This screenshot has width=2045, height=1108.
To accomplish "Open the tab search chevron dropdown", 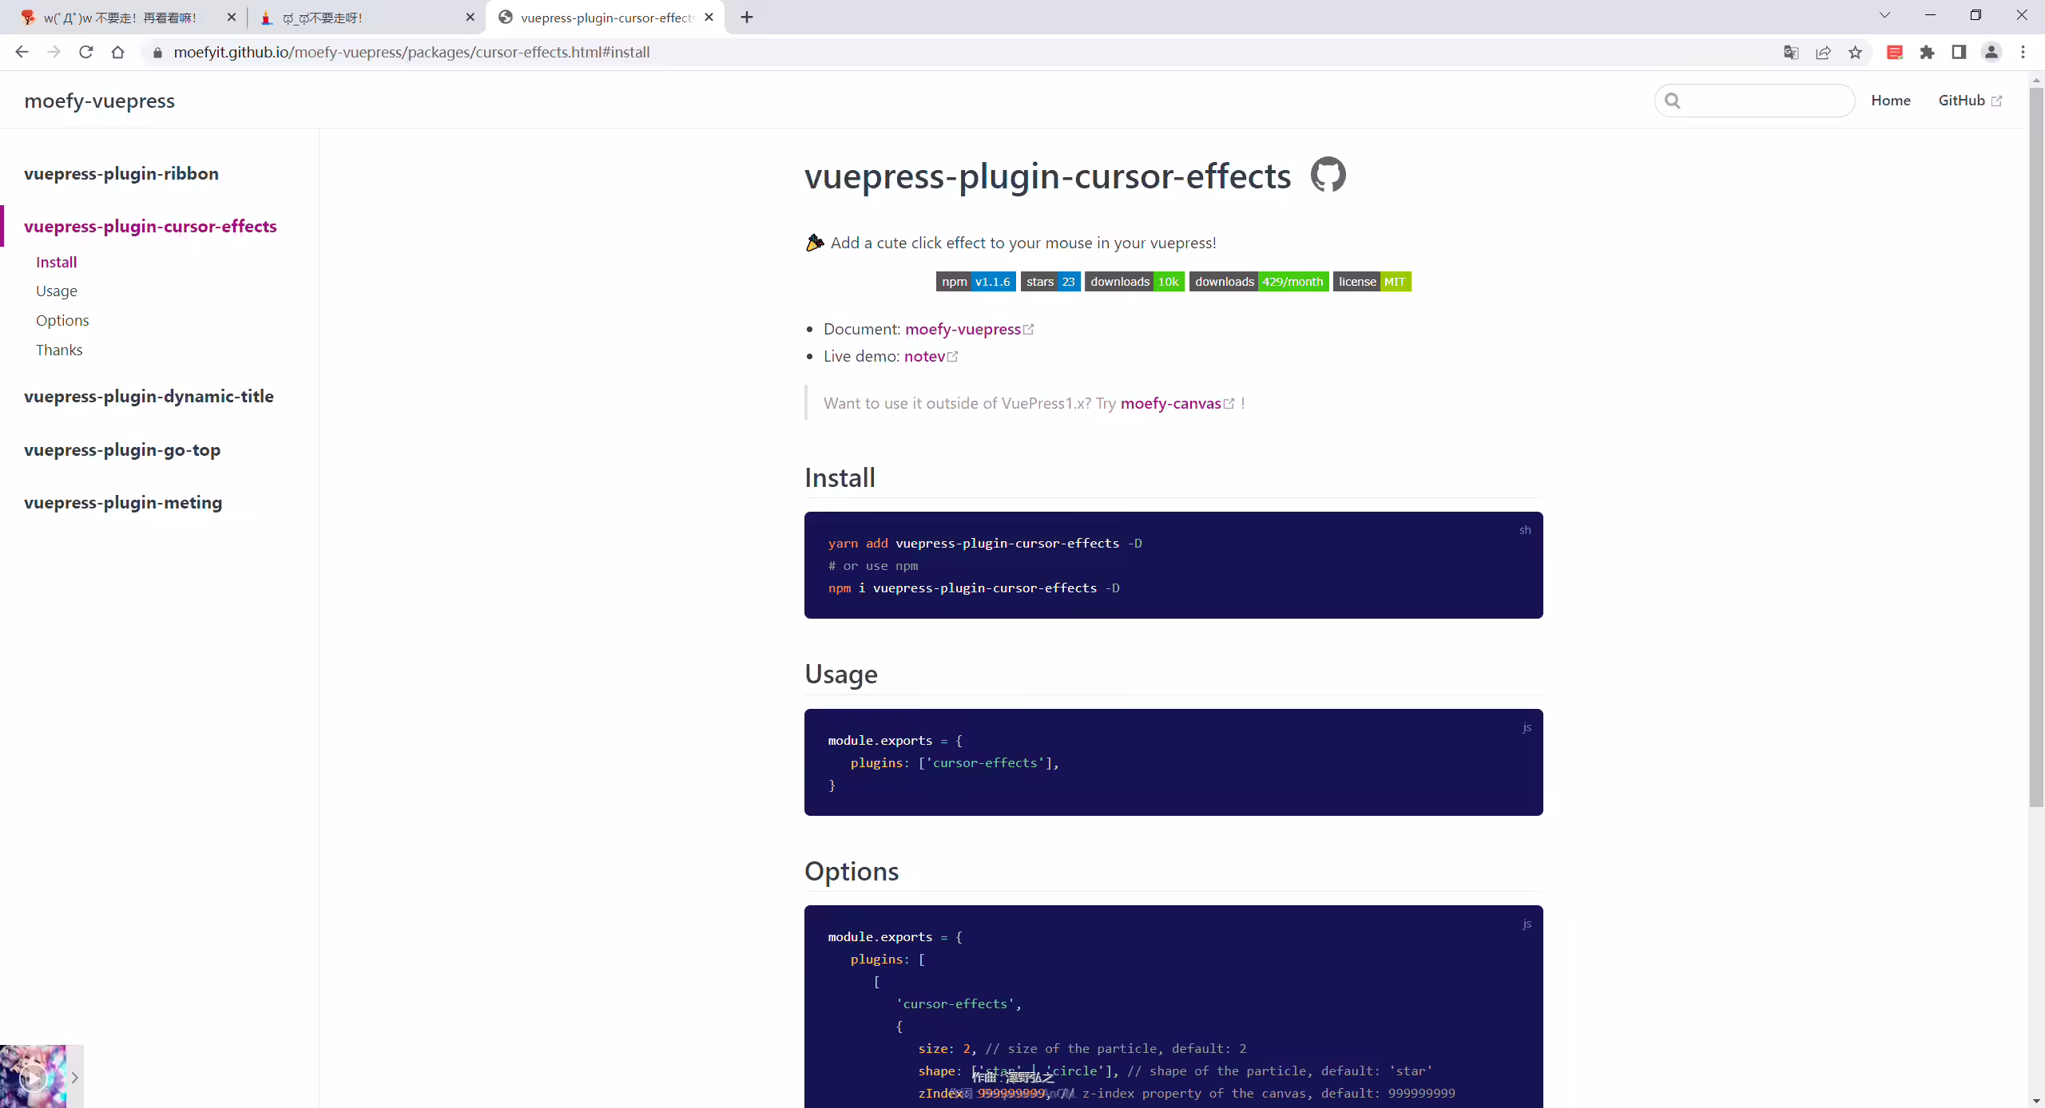I will pyautogui.click(x=1884, y=16).
